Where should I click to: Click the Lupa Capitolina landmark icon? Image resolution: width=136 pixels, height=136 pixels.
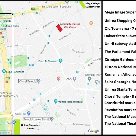click(x=4, y=71)
